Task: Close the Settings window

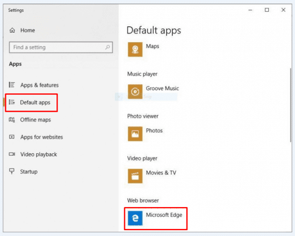Action: pyautogui.click(x=283, y=10)
